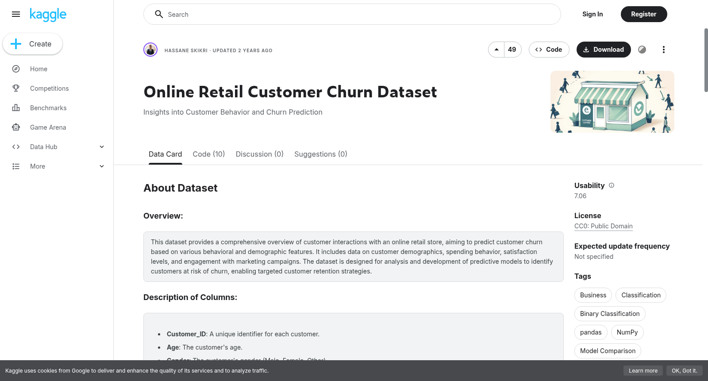Viewport: 708px width, 381px height.
Task: Click the search magnifier icon
Action: coord(159,14)
